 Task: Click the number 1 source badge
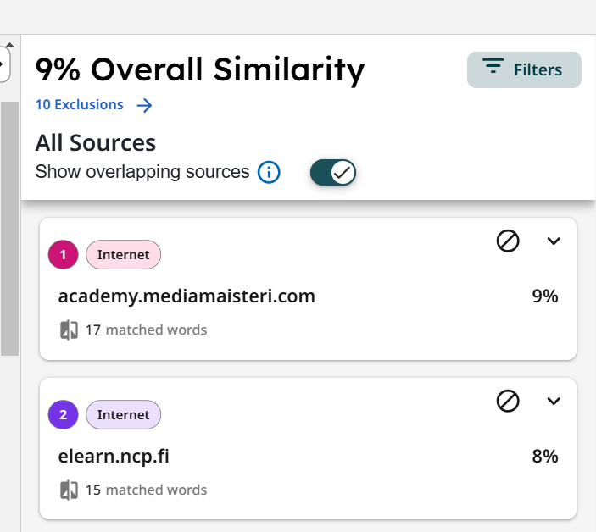(x=63, y=254)
